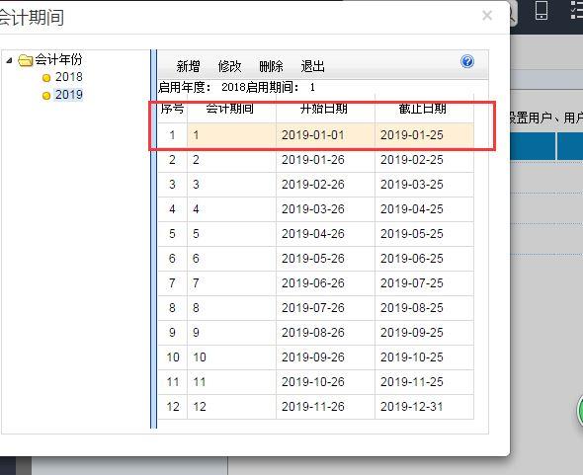Click the 会计期间 column header
The height and width of the screenshot is (475, 583).
(231, 109)
